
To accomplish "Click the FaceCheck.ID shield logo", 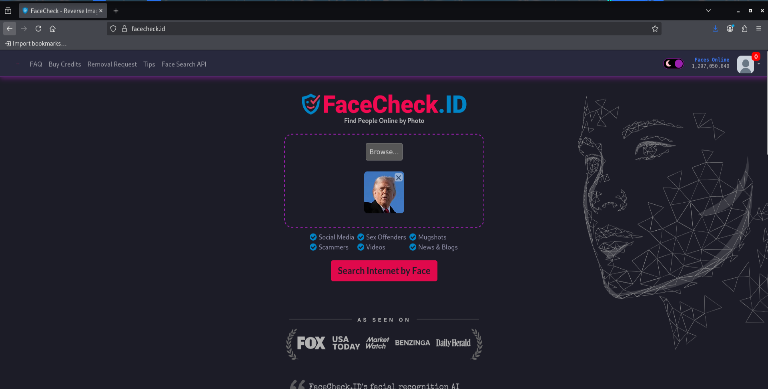I will point(311,104).
